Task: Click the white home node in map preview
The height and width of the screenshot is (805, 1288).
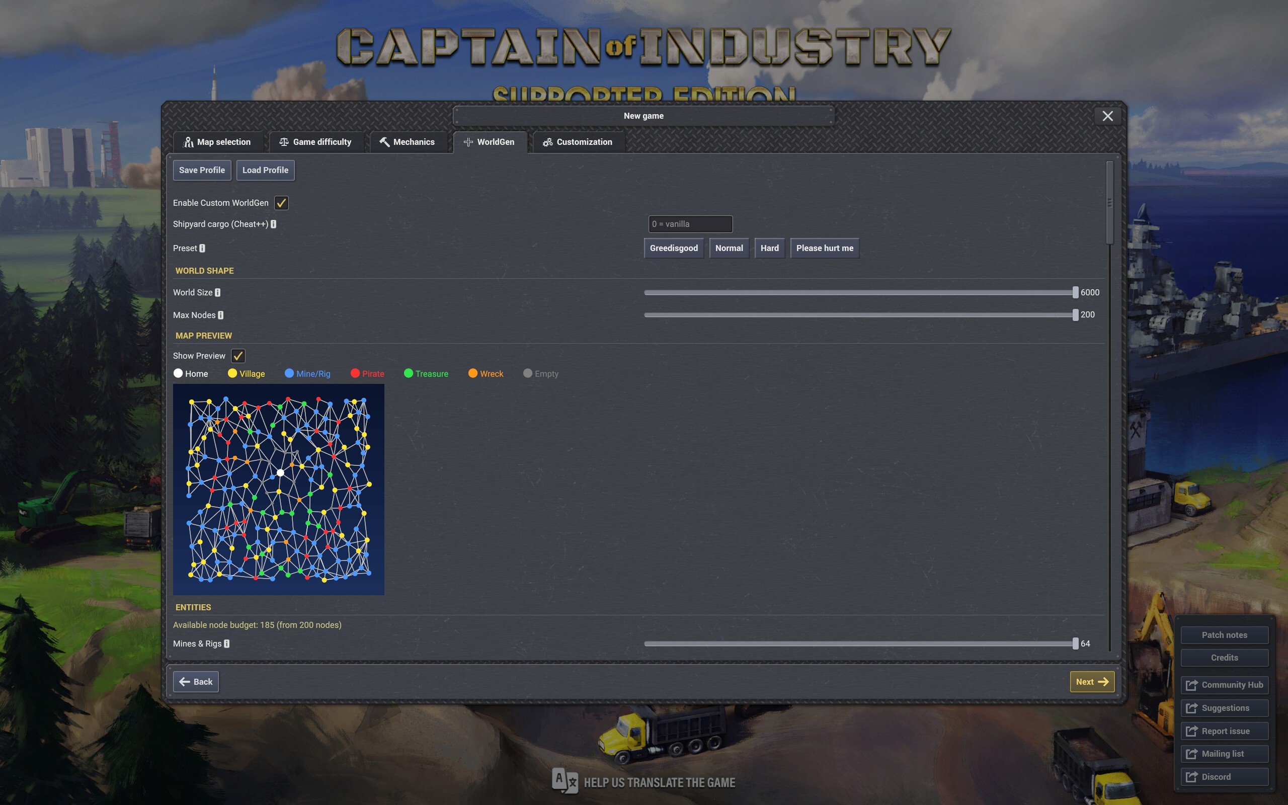Action: pyautogui.click(x=280, y=472)
